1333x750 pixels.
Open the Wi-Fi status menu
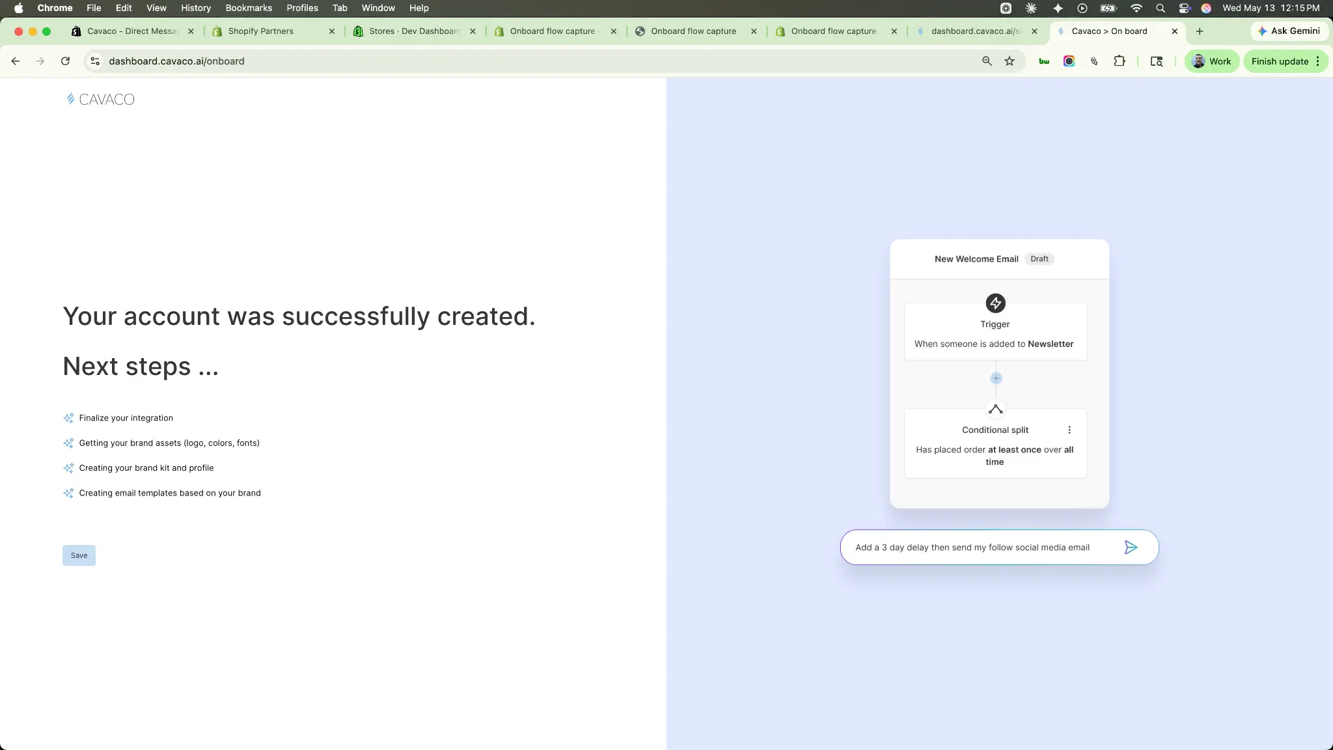(x=1136, y=8)
